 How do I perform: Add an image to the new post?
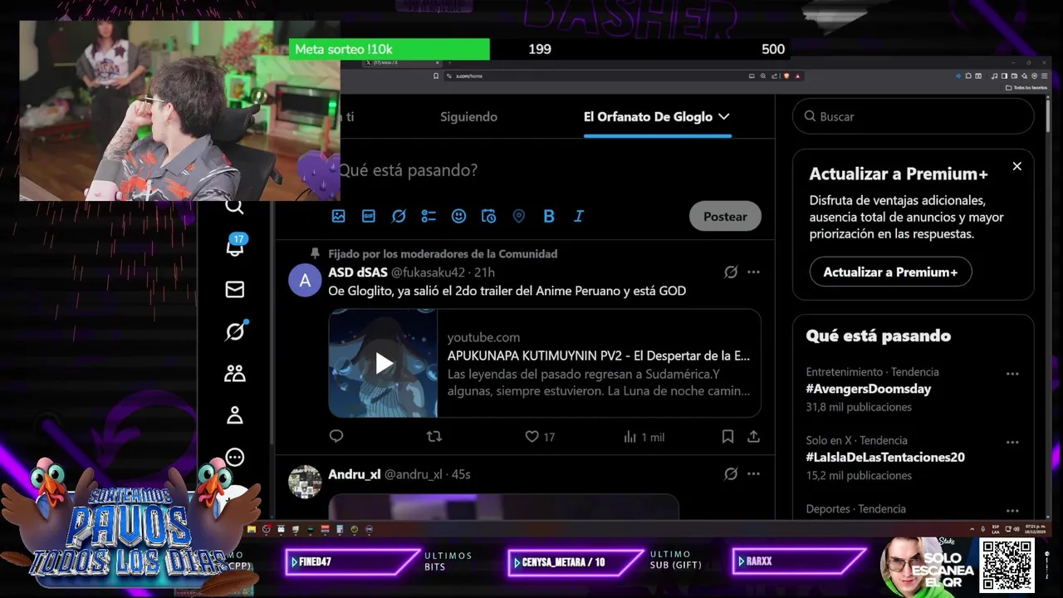click(x=338, y=216)
